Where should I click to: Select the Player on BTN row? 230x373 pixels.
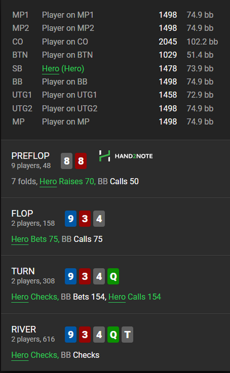tap(115, 55)
